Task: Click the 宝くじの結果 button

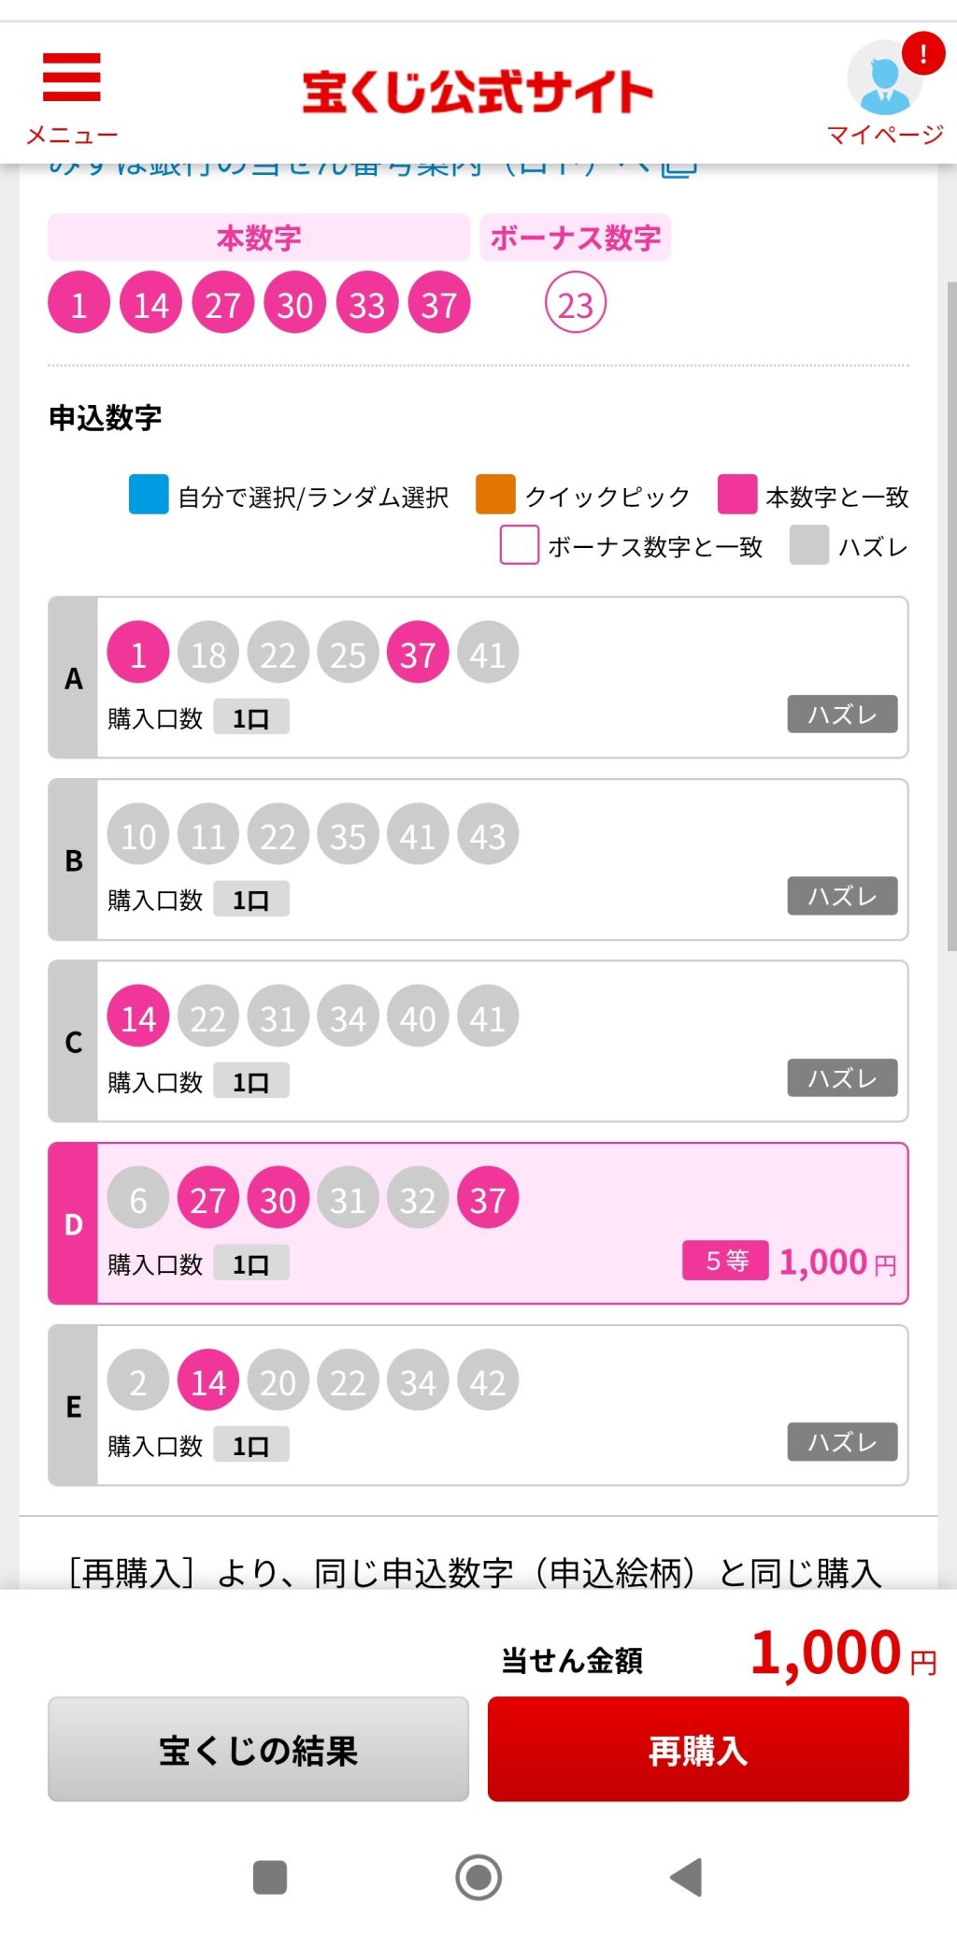Action: [x=258, y=1749]
